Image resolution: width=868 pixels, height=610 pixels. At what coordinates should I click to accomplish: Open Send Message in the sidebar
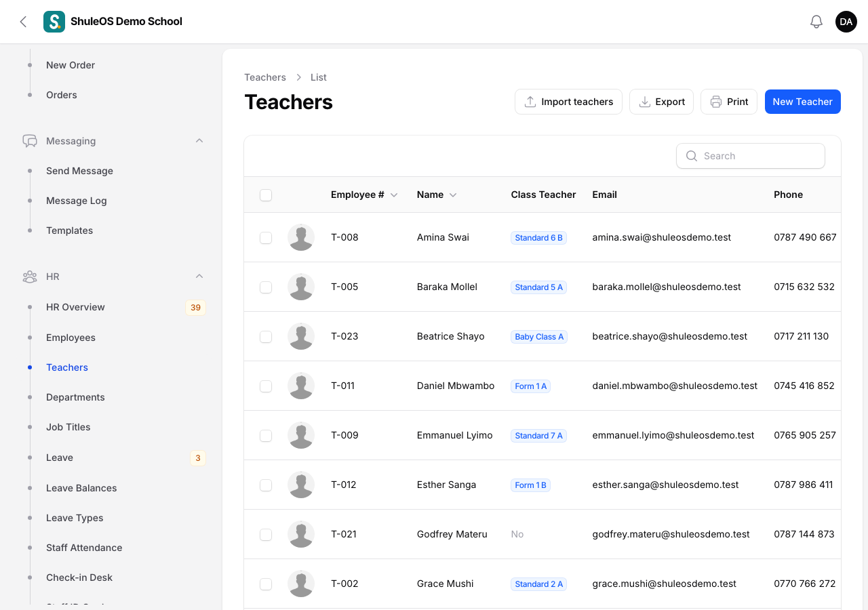point(79,171)
